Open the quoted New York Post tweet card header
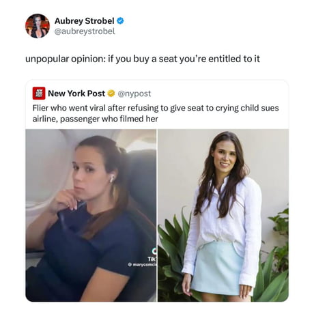This screenshot has width=314, height=314. pos(91,94)
